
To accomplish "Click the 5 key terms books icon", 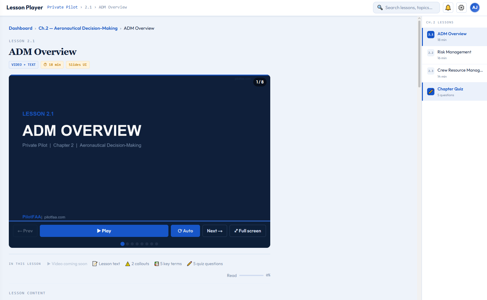I will (156, 264).
